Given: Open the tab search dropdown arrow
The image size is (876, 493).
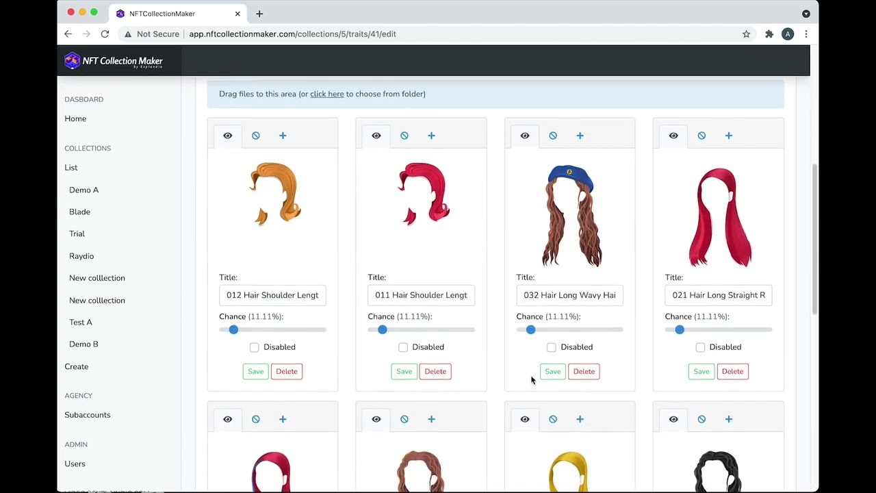Looking at the screenshot, I should (x=806, y=14).
